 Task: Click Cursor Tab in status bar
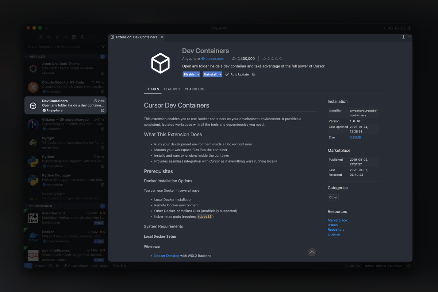(x=352, y=266)
